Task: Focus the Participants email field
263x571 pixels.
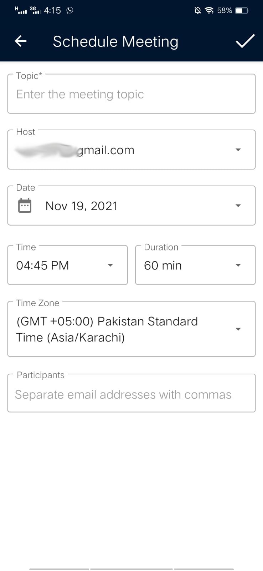Action: coord(131,394)
